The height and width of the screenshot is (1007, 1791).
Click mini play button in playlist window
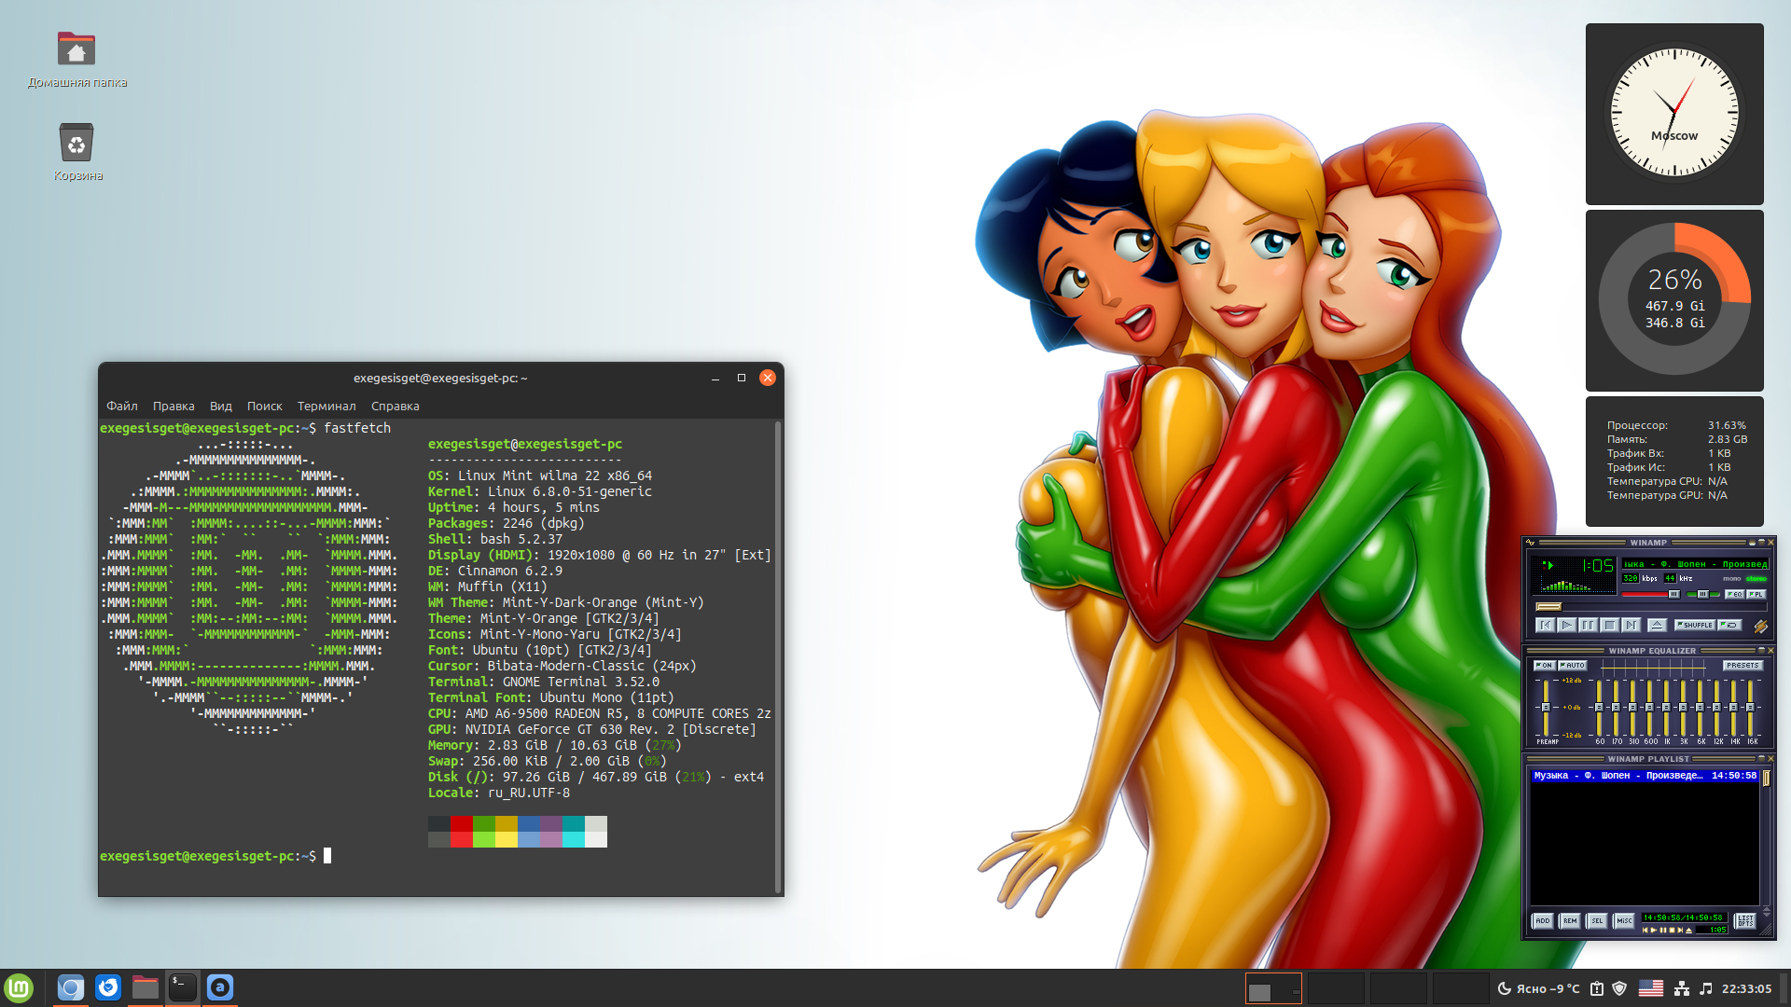pyautogui.click(x=1654, y=930)
